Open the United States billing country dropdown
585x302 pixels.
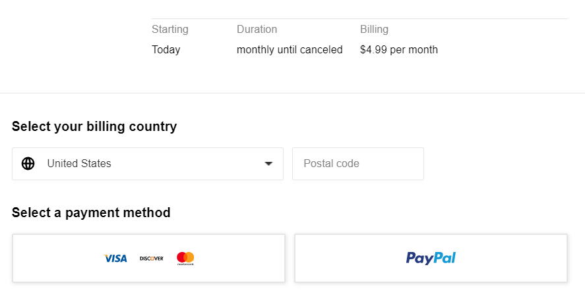(x=148, y=164)
